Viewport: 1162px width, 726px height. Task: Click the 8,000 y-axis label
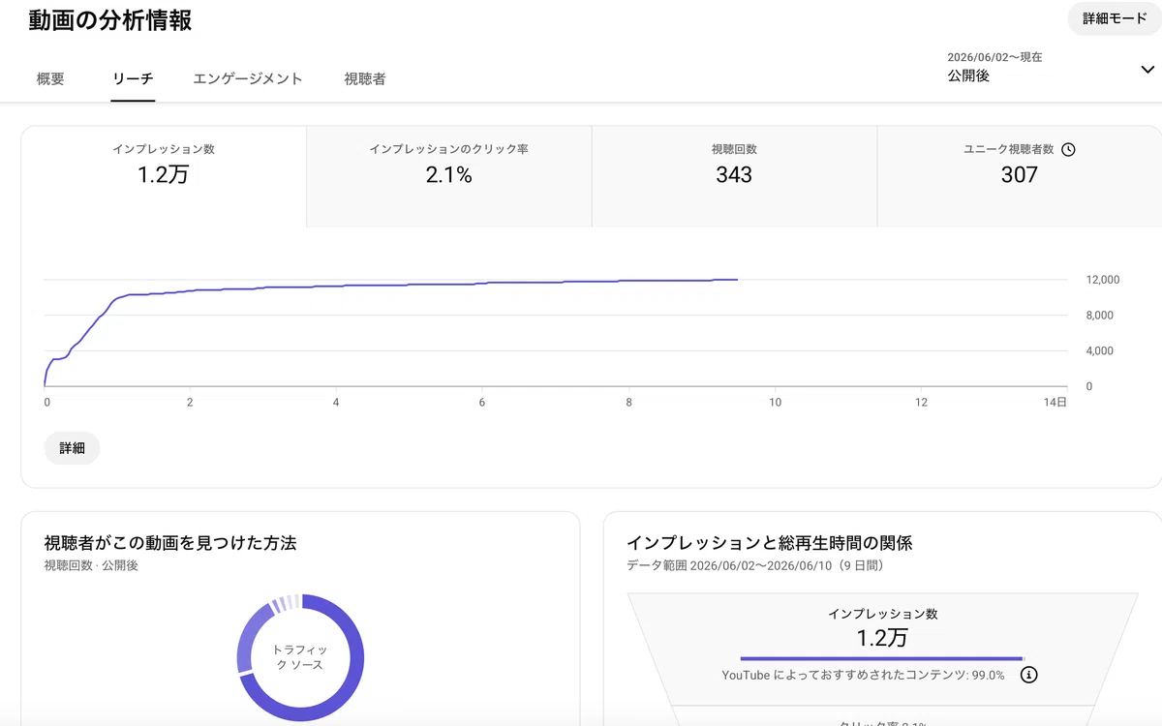pos(1100,316)
